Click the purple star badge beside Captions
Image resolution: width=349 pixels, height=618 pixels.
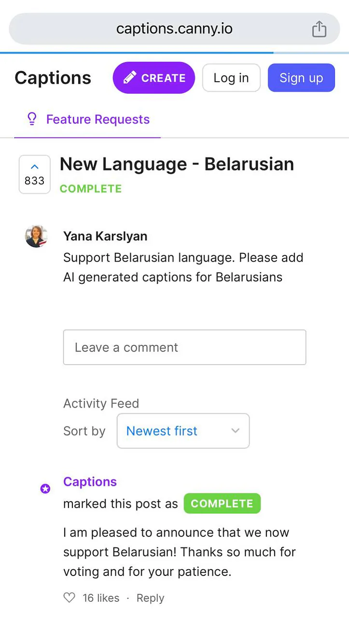click(x=45, y=489)
